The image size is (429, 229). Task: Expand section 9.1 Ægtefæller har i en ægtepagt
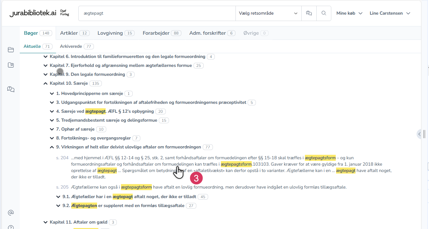(x=58, y=197)
